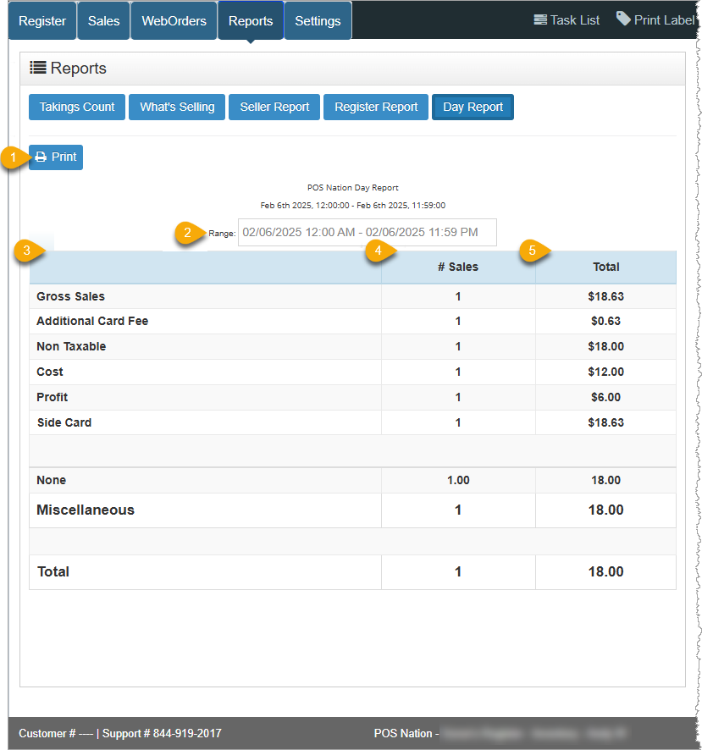Click the date Range input field

tap(368, 232)
